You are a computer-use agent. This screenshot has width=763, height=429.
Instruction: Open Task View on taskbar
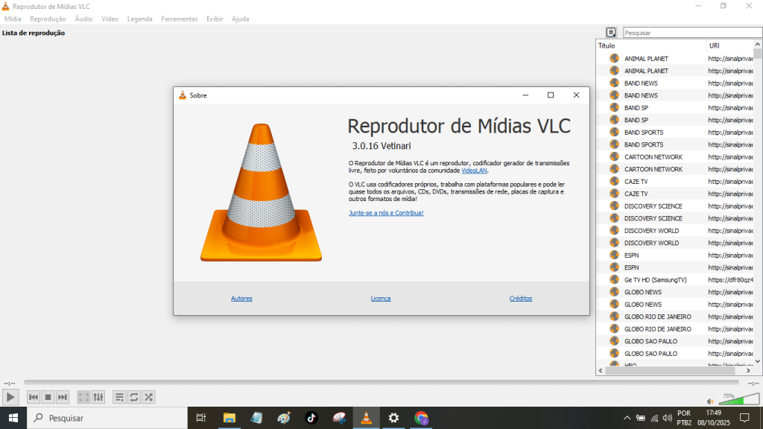[x=200, y=418]
